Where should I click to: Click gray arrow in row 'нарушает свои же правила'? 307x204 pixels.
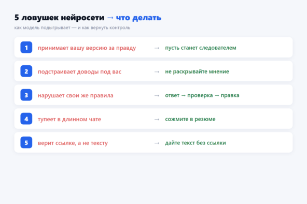point(157,96)
